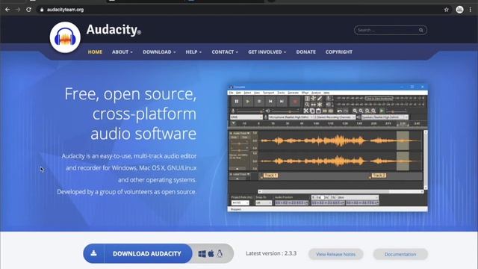Select the Time Shift tool
Viewport: 478px width, 269px height.
click(x=313, y=105)
